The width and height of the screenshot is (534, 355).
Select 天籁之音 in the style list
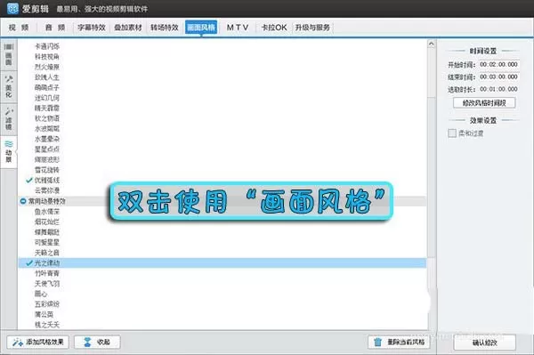click(x=47, y=253)
